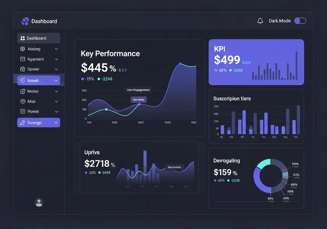Screen dimensions: 327x229
Task: Click the Dashboard grid icon in sidebar
Action: [22, 38]
